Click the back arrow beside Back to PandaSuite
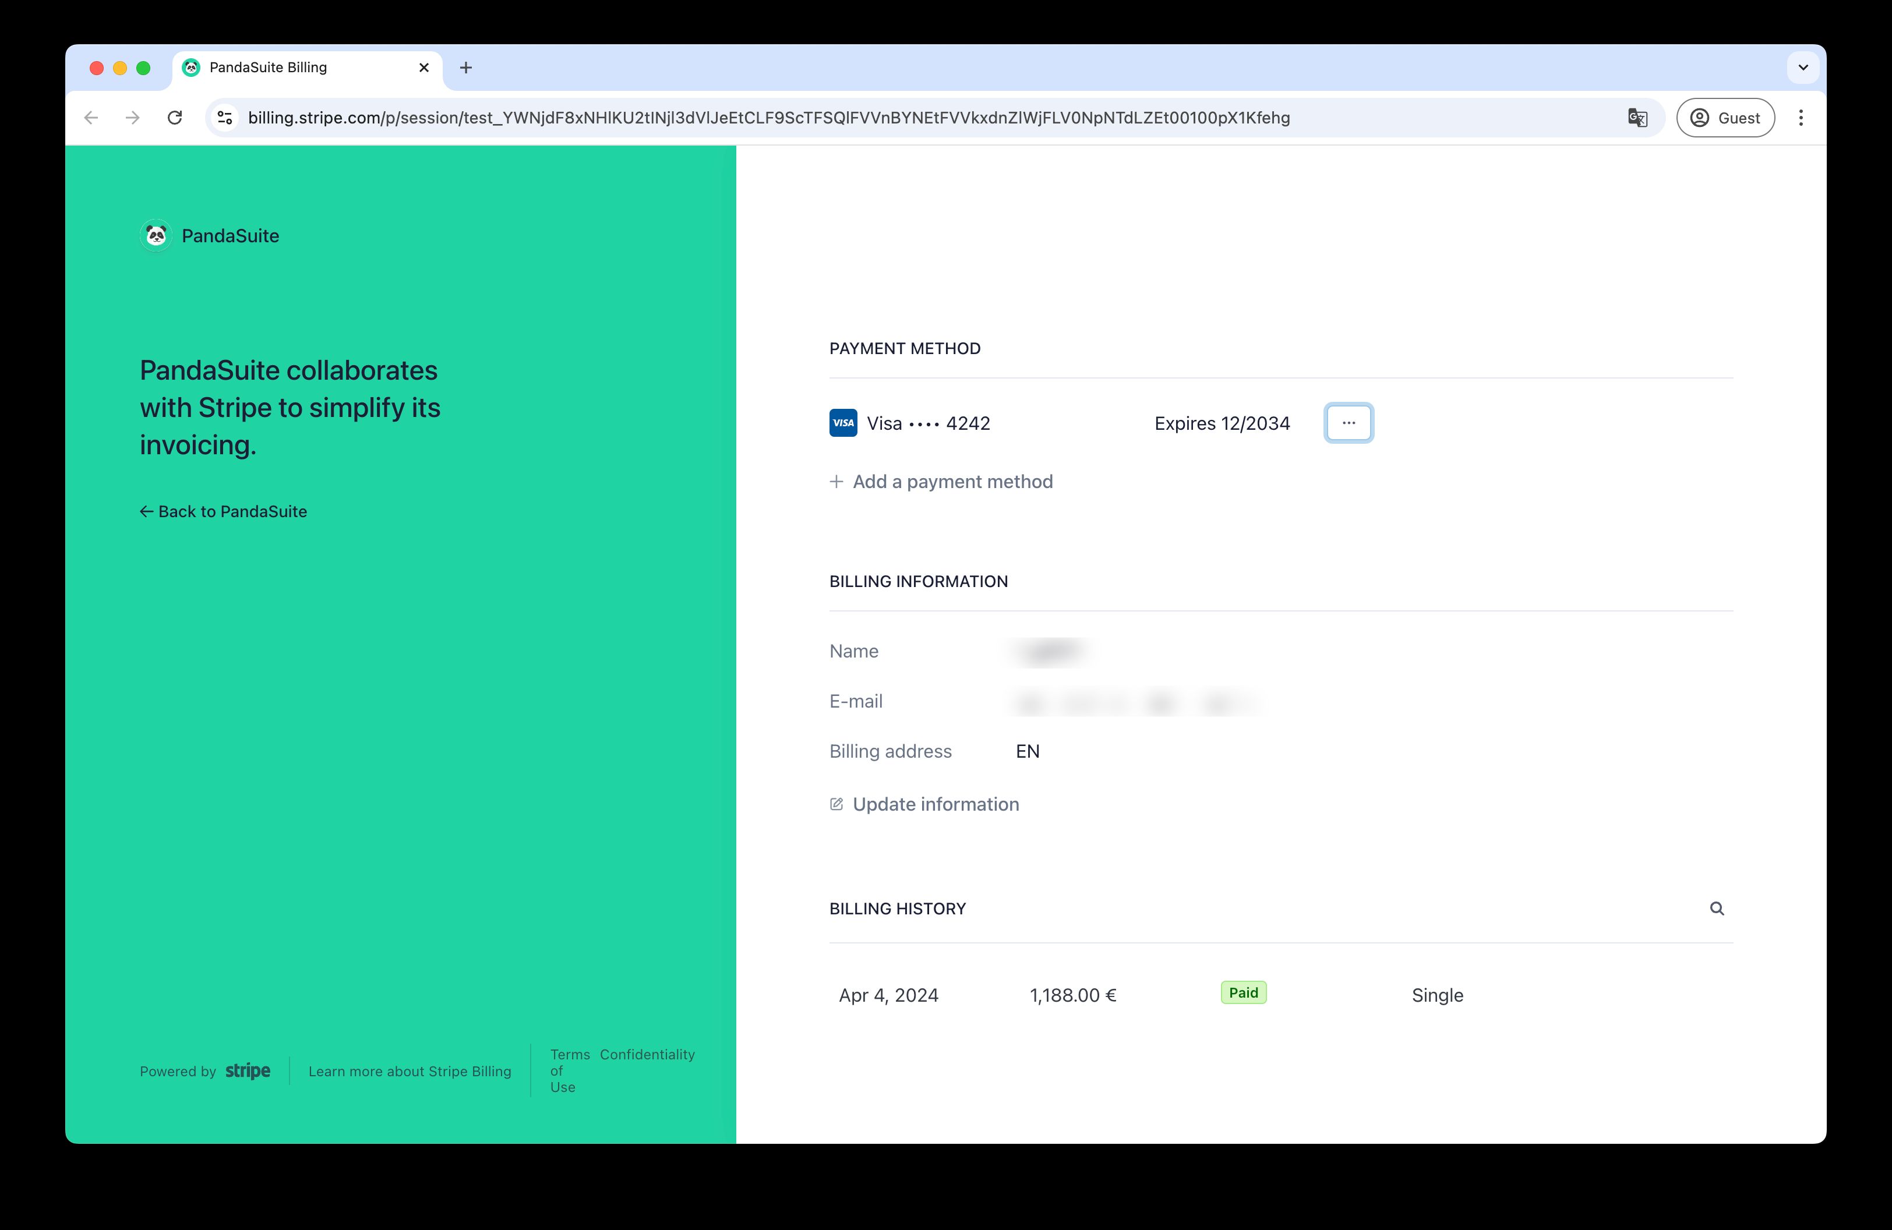 [147, 511]
